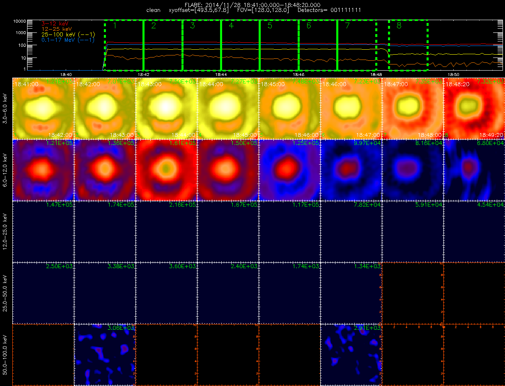
Task: Open the 3-6 keV image starting 18:45:00
Action: [290, 108]
